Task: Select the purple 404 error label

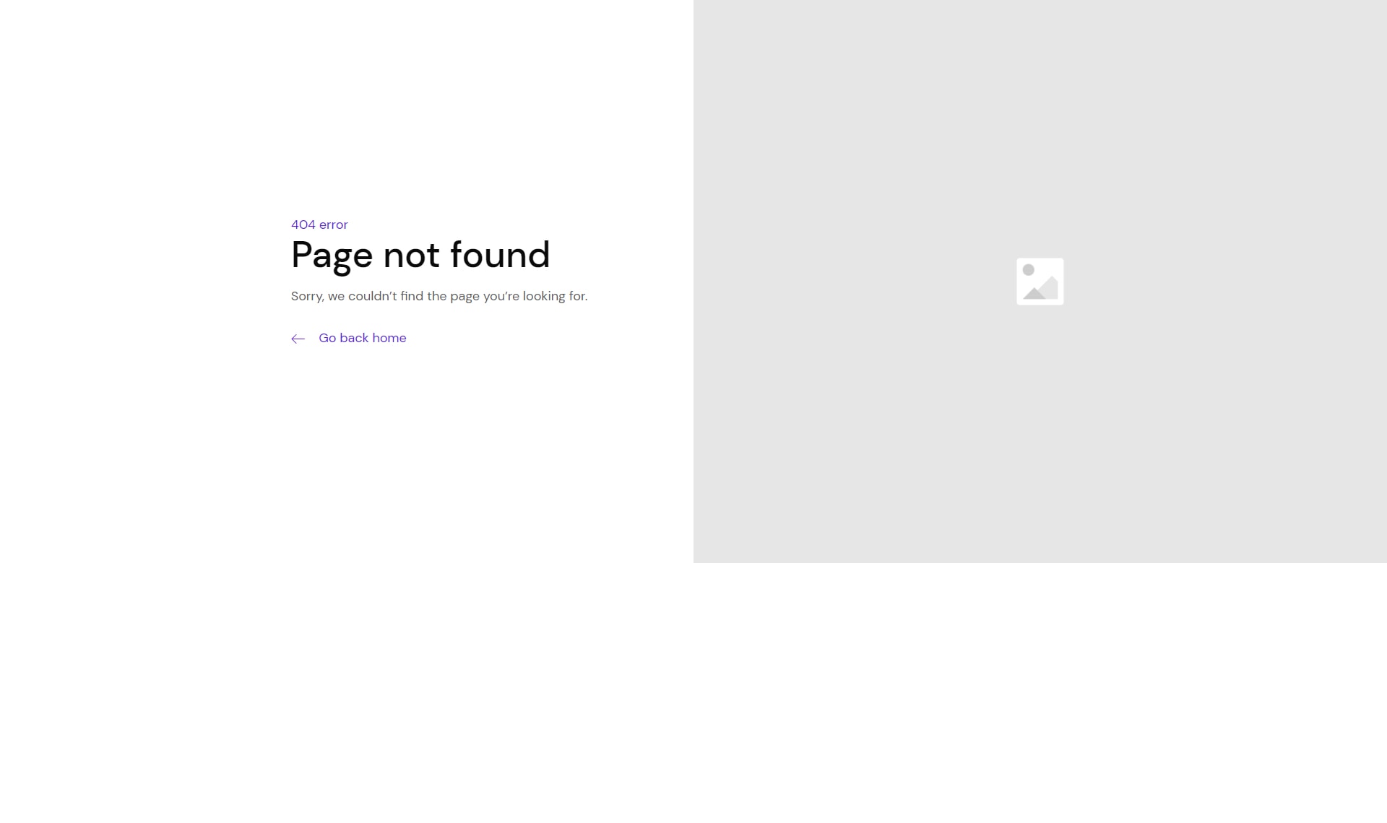Action: tap(319, 225)
